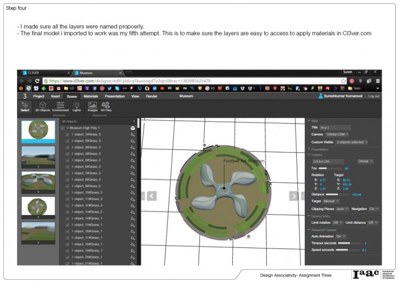Bookmark page with the star icon
The height and width of the screenshot is (283, 399).
343,80
